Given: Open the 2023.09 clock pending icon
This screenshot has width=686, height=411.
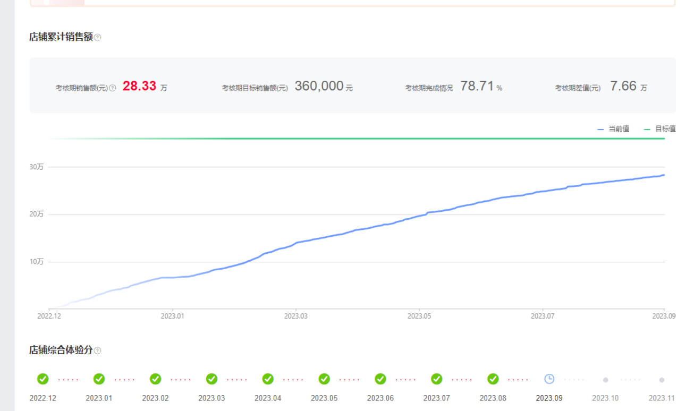Looking at the screenshot, I should click(549, 379).
